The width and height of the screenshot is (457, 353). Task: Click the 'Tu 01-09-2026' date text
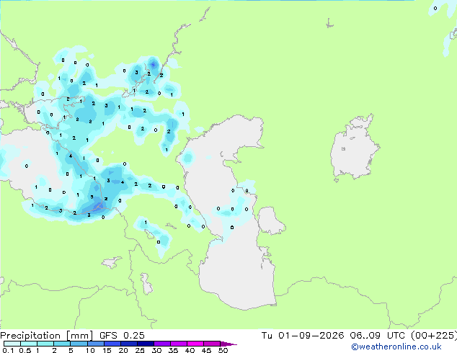(303, 336)
